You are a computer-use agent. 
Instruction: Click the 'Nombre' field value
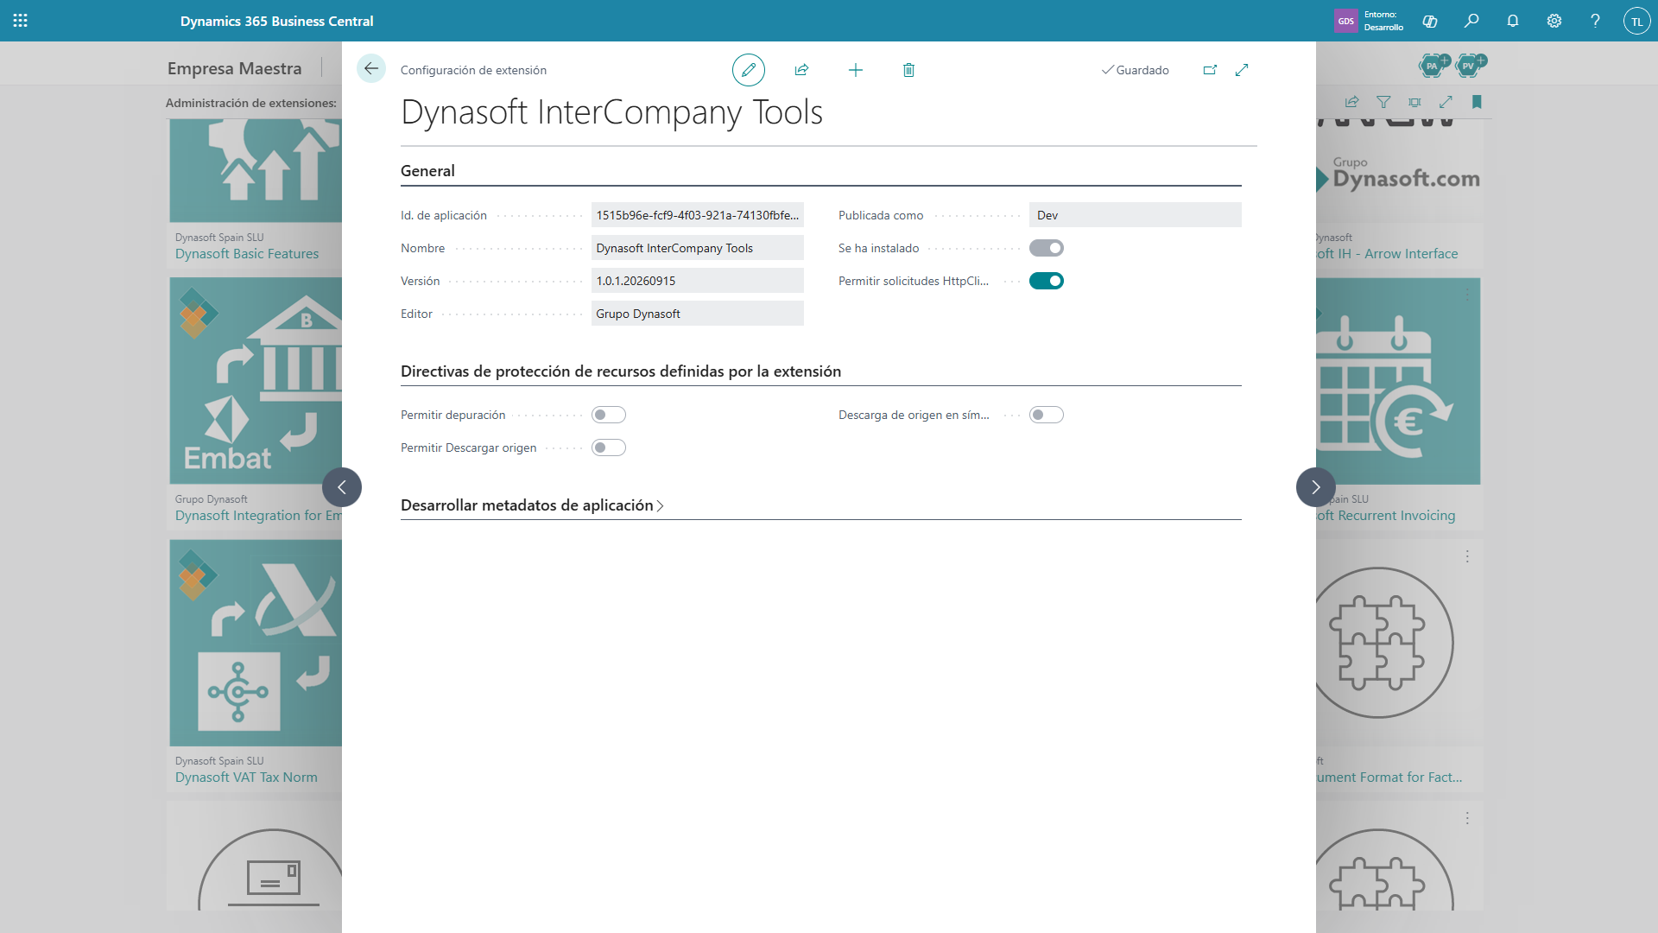(x=698, y=248)
